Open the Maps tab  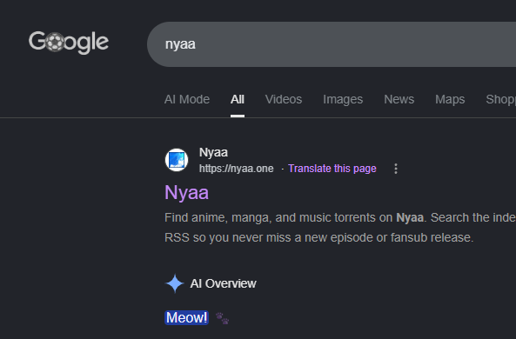450,99
